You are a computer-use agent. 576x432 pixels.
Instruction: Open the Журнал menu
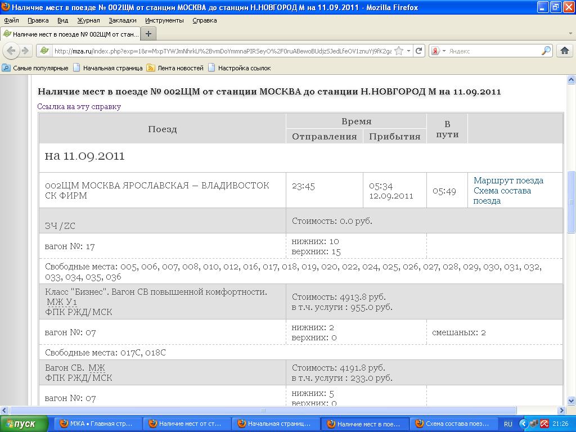[88, 20]
